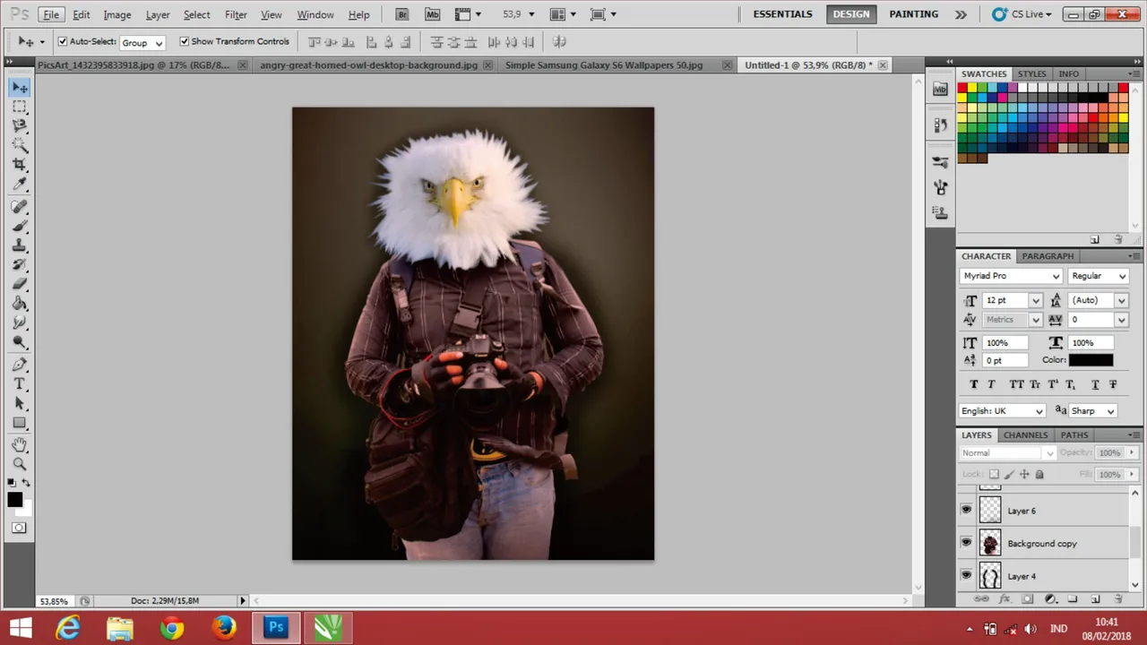Viewport: 1147px width, 645px height.
Task: Select the Path Selection tool
Action: pos(20,404)
